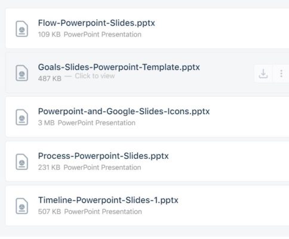
Task: Click the 507 KB PowerPoint Presentation subtitle
Action: click(x=90, y=212)
